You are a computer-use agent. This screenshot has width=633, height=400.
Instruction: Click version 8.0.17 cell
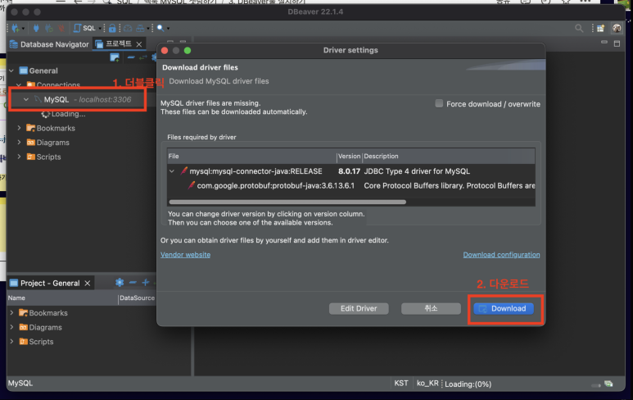coord(349,171)
